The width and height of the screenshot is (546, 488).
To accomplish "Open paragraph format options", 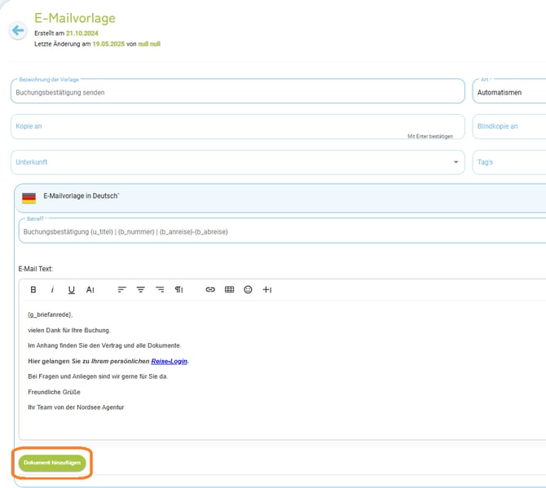I will point(179,289).
